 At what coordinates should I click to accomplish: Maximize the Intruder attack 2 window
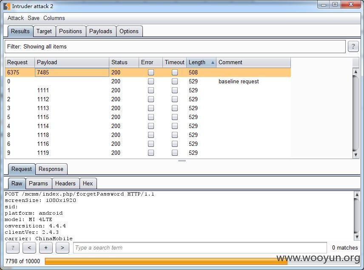(x=335, y=4)
